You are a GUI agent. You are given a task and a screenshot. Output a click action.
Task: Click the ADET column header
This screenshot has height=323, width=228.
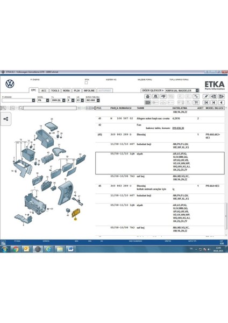[x=200, y=108]
